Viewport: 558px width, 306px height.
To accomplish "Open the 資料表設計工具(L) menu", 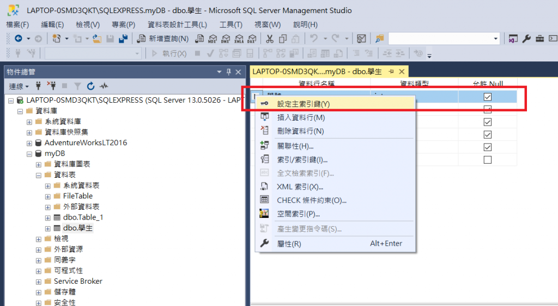I will tap(177, 24).
